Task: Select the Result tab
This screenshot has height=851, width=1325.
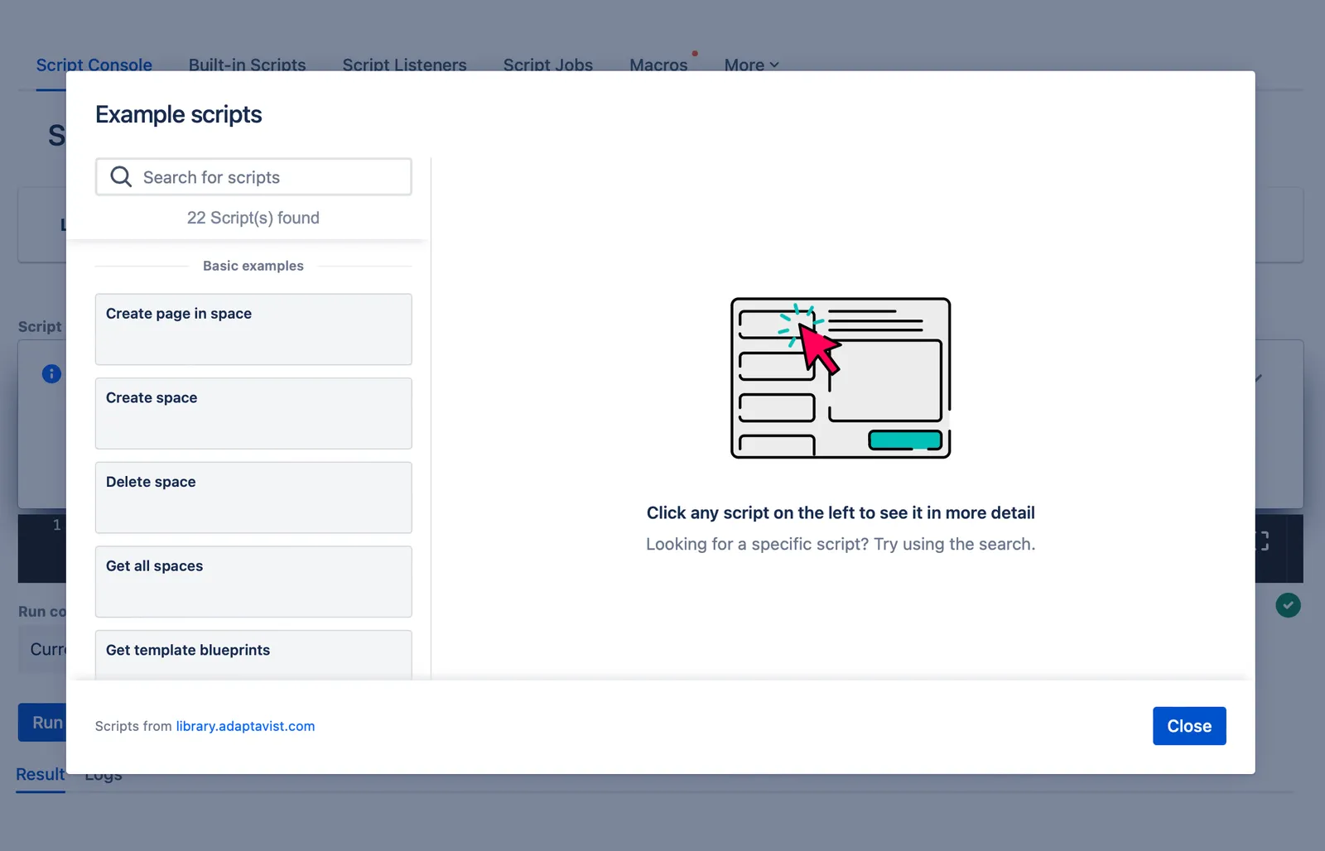Action: tap(41, 775)
